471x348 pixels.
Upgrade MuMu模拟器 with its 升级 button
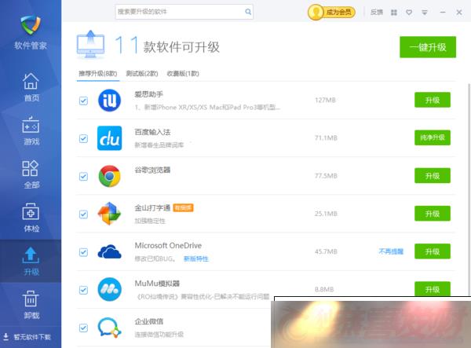[433, 289]
